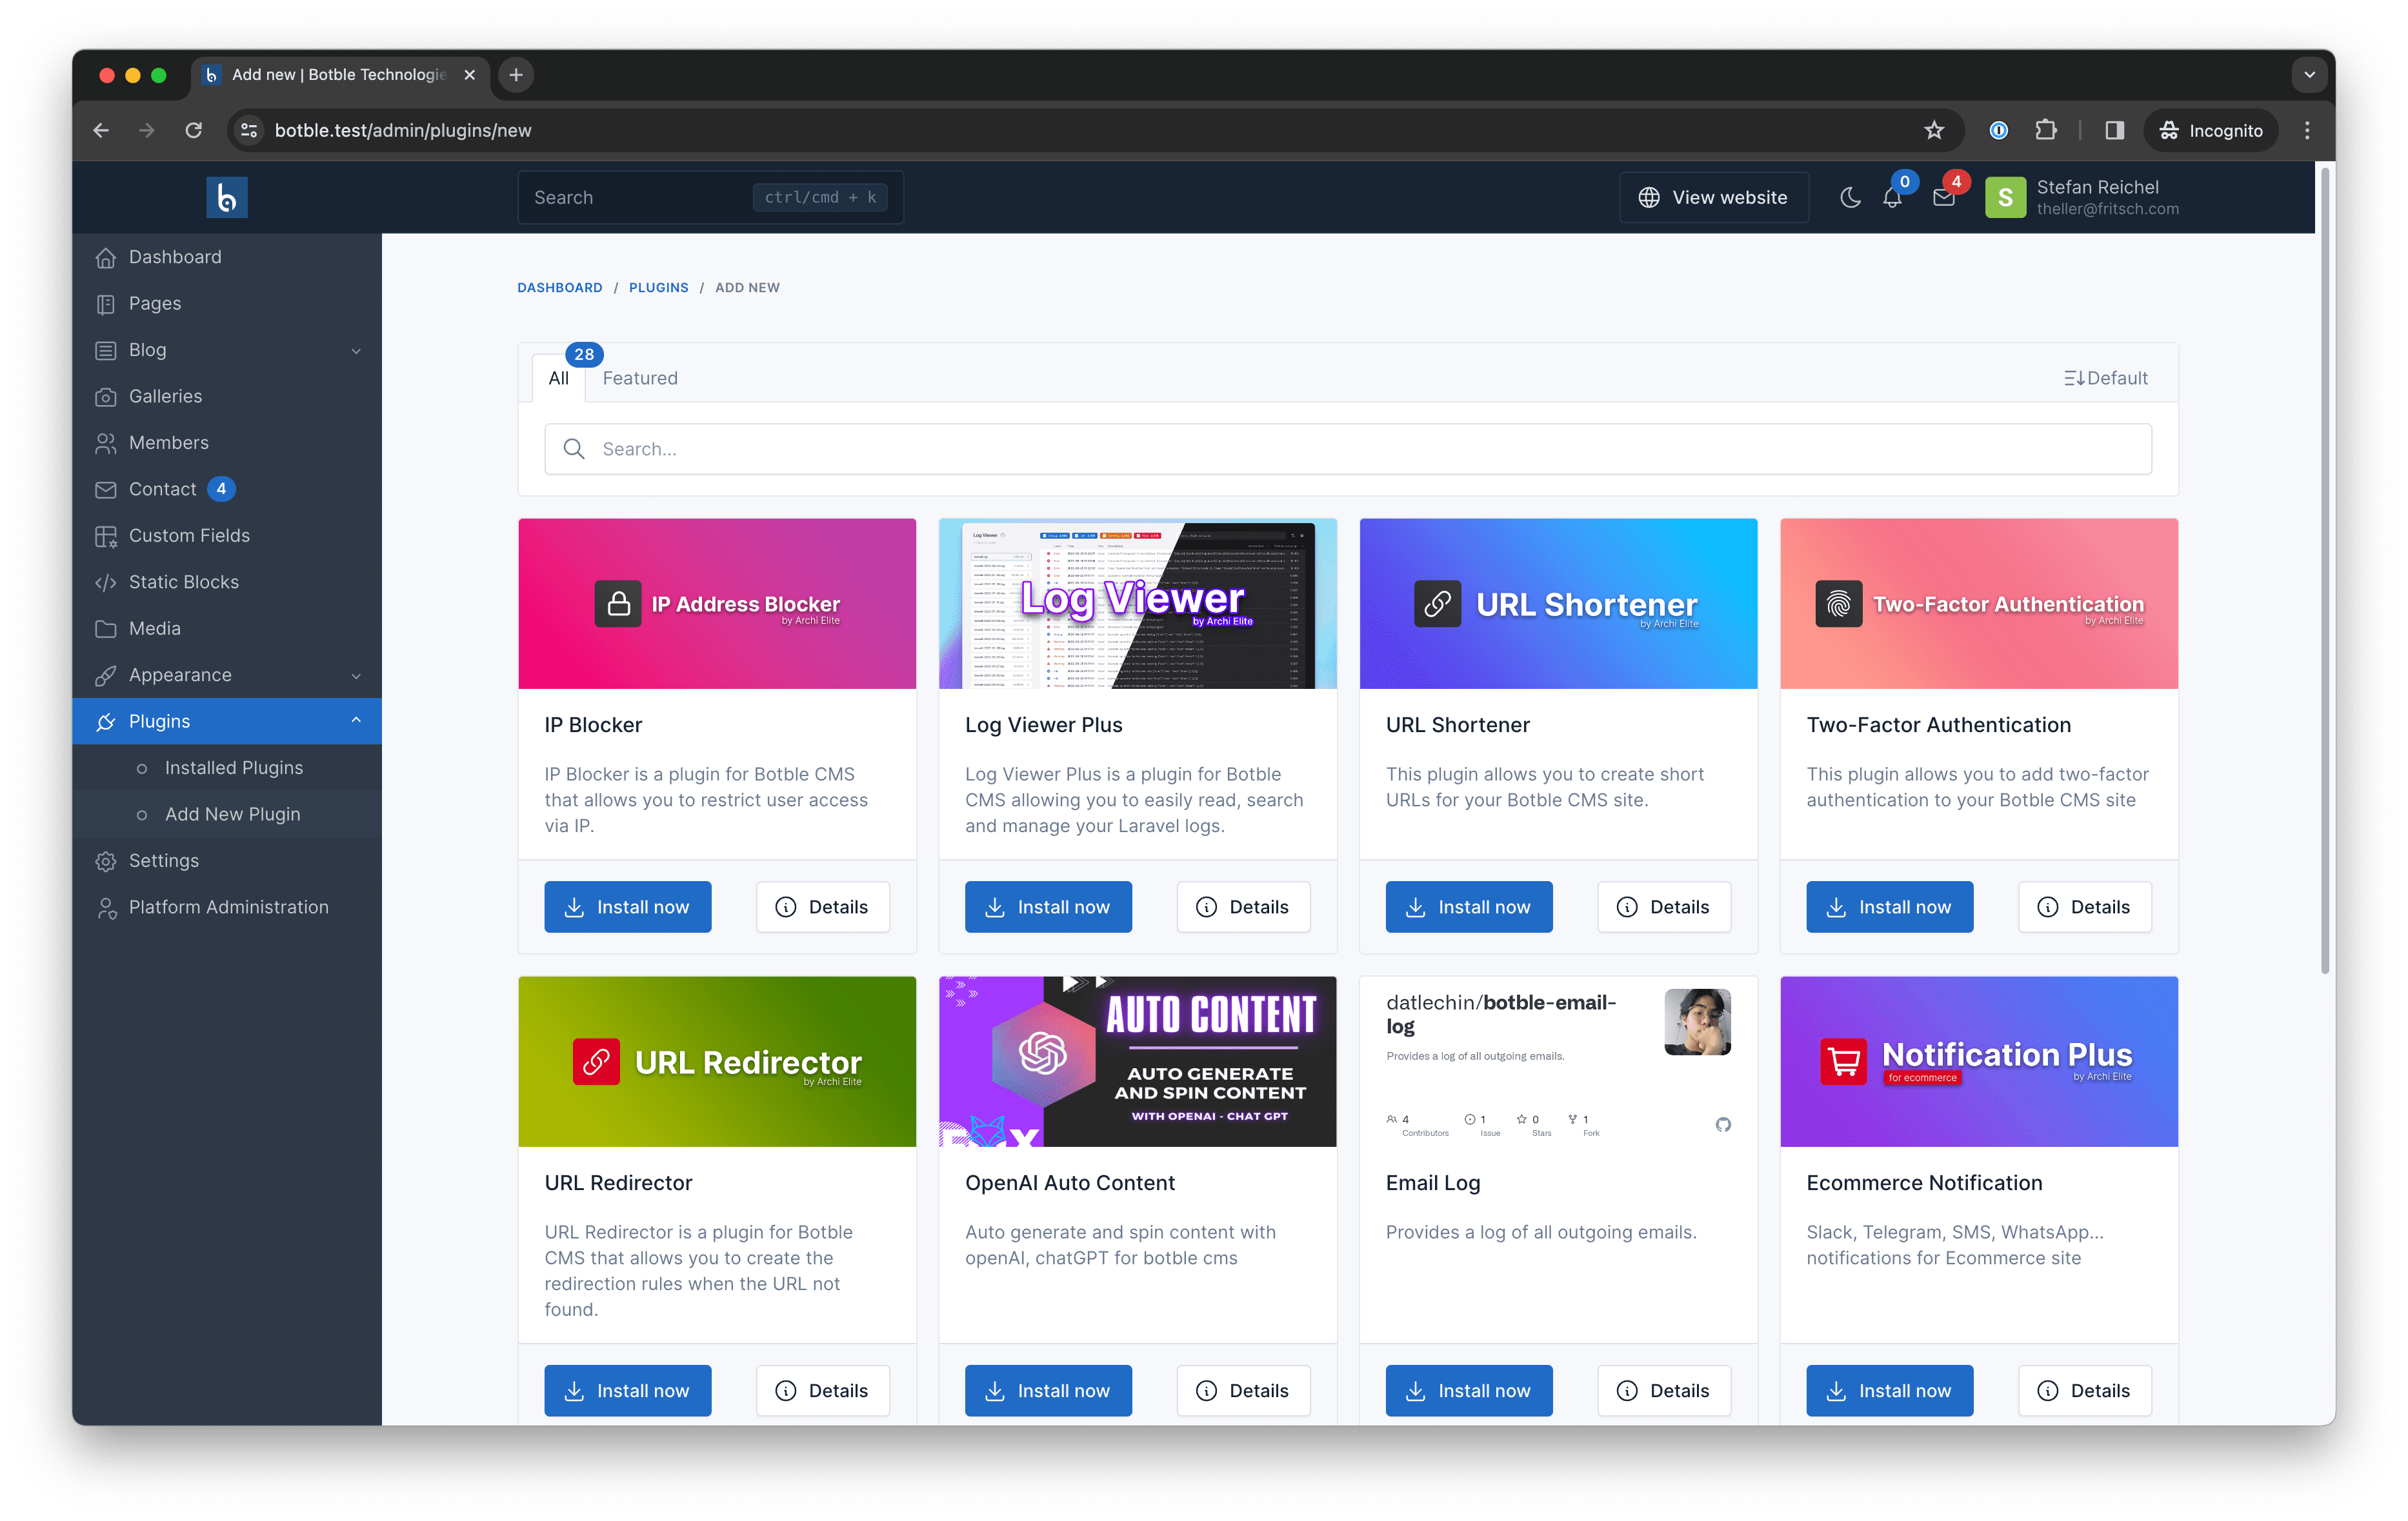The height and width of the screenshot is (1521, 2408).
Task: Install the URL Redirector plugin
Action: tap(627, 1390)
